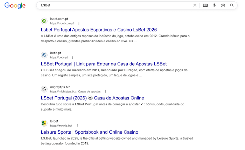Expand three-dot menu for mightytips.biz result

pyautogui.click(x=106, y=92)
